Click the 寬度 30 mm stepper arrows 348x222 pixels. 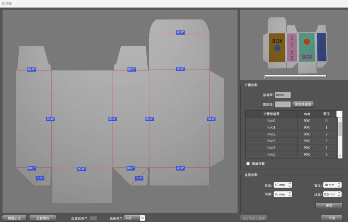click(338, 185)
